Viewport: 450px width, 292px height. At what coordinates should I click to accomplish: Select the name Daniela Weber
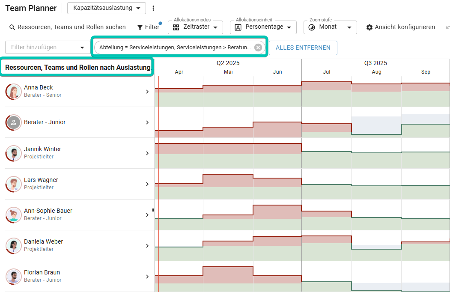[x=44, y=241]
